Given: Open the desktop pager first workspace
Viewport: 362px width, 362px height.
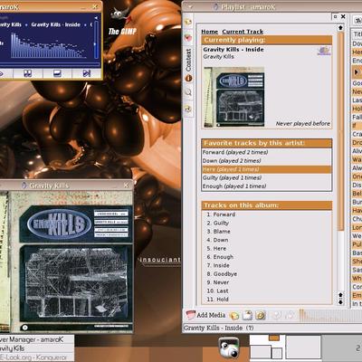Looking at the screenshot, I should (267, 348).
